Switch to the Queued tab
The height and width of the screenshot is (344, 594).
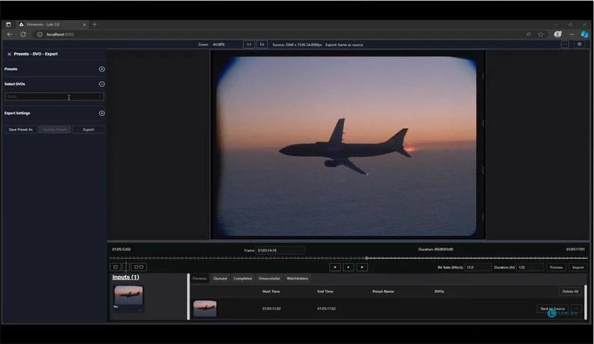click(x=220, y=278)
